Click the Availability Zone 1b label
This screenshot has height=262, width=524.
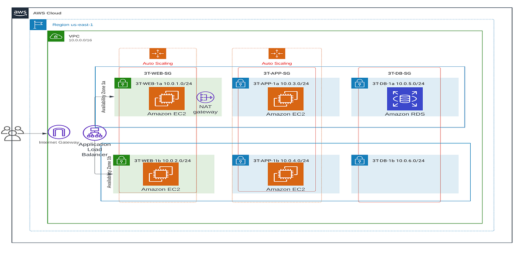(110, 175)
